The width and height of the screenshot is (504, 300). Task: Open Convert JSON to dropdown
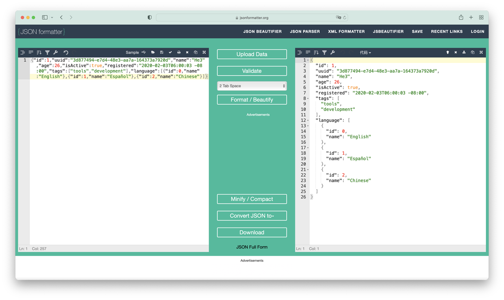pos(252,216)
